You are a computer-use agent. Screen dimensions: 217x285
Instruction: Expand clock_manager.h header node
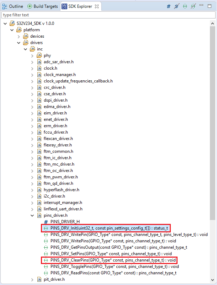(32, 75)
